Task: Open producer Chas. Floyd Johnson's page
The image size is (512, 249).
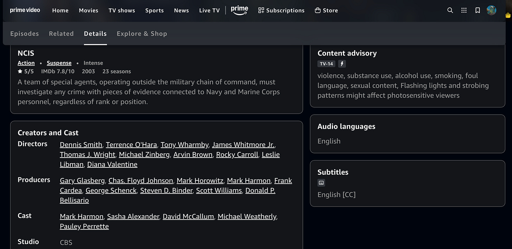Action: pos(141,180)
